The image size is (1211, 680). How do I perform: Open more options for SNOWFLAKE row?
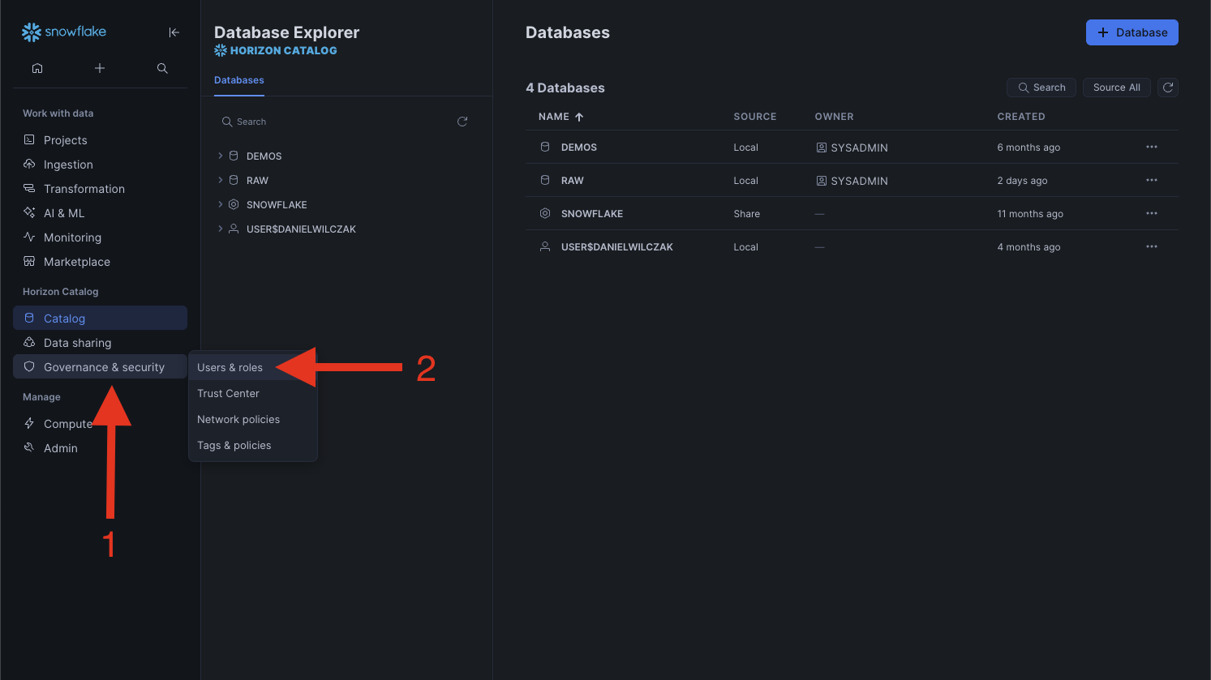pyautogui.click(x=1151, y=214)
